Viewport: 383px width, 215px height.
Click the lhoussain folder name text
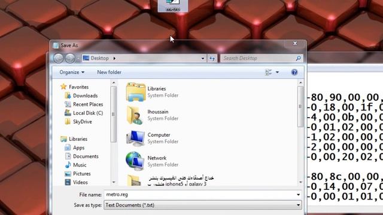[x=158, y=112]
